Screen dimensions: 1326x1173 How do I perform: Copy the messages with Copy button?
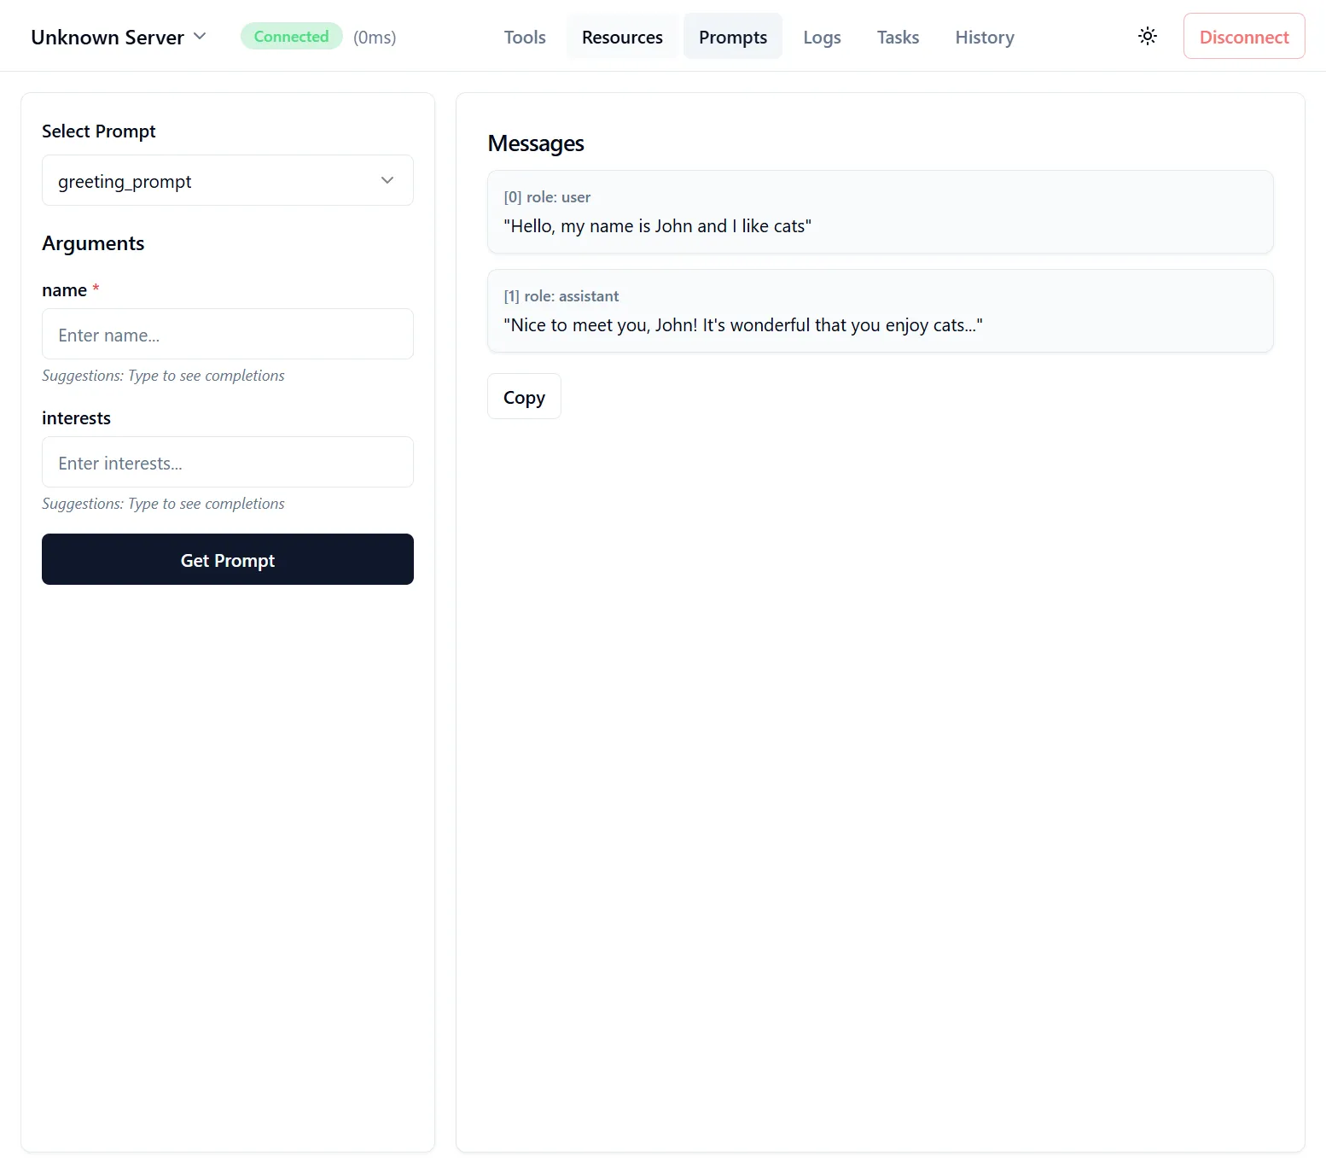[524, 396]
